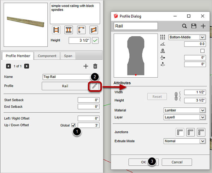Toggle the Global offset checkbox

click(x=73, y=125)
